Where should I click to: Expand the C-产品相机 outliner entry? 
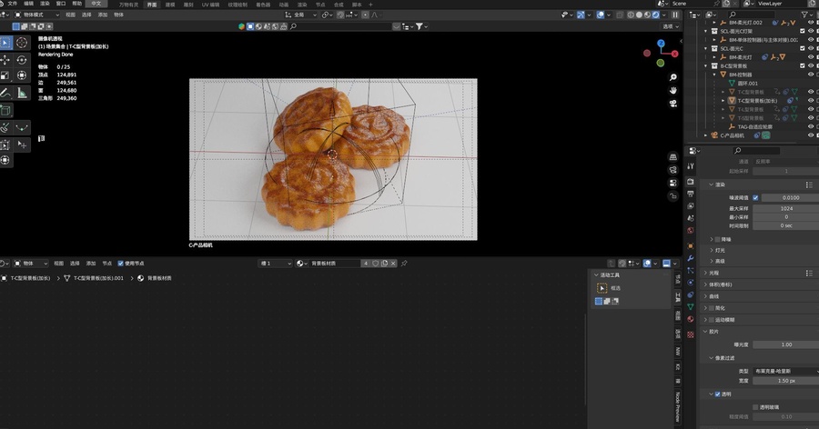(705, 135)
